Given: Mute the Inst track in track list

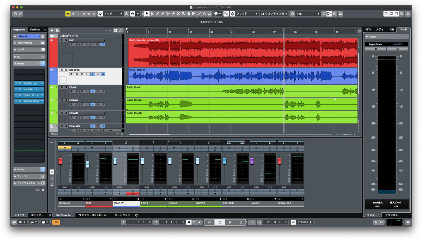Looking at the screenshot, I should click(x=62, y=40).
